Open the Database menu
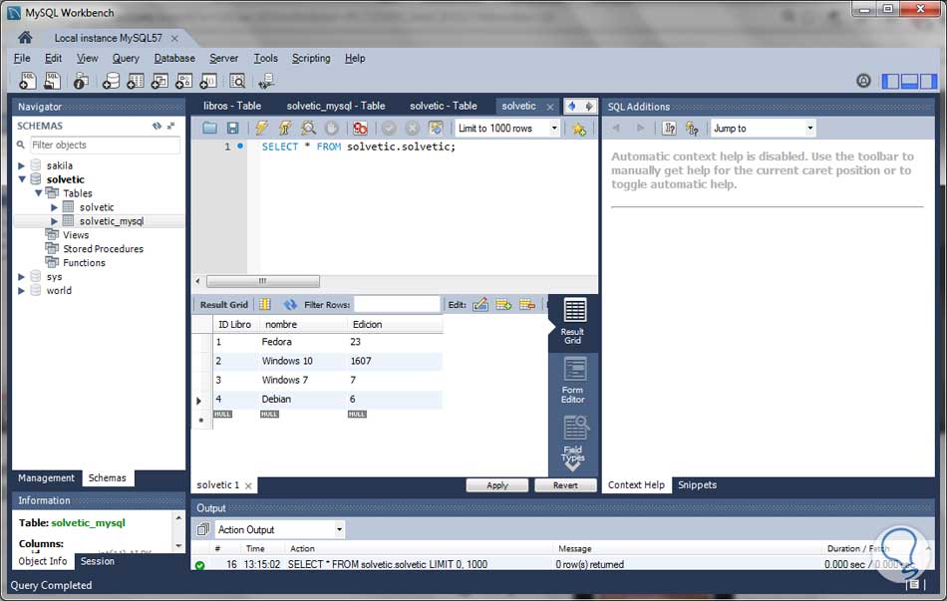This screenshot has width=947, height=601. pyautogui.click(x=174, y=58)
